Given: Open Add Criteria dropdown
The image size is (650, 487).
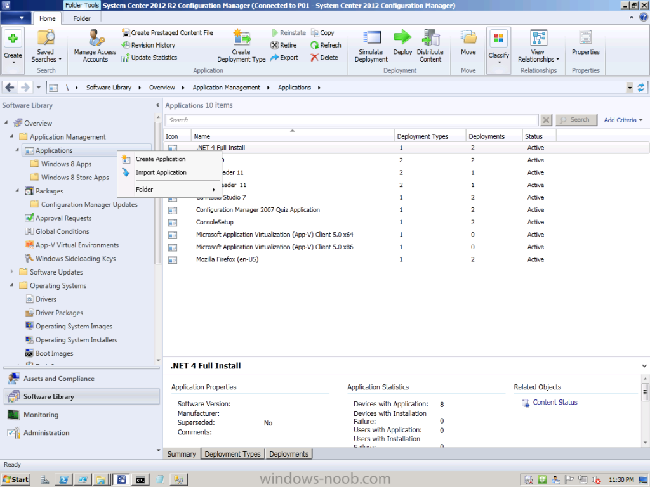Looking at the screenshot, I should pos(623,120).
